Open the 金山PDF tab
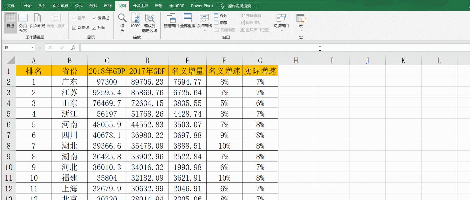This screenshot has height=200, width=470. (x=177, y=6)
